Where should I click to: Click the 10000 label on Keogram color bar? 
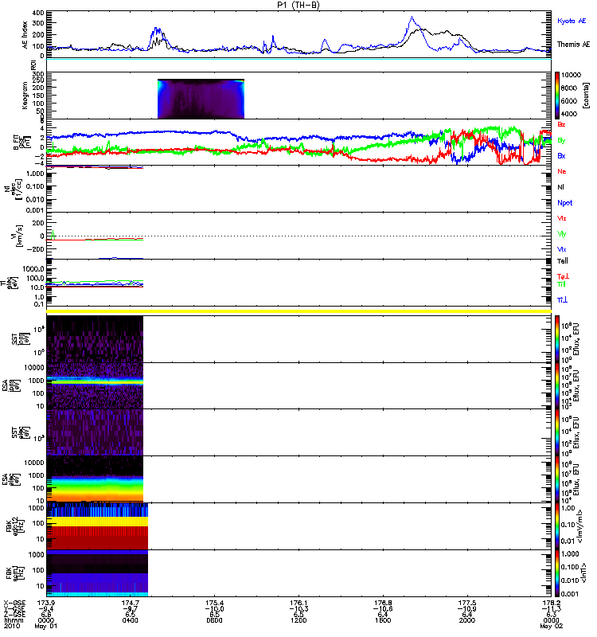(571, 75)
